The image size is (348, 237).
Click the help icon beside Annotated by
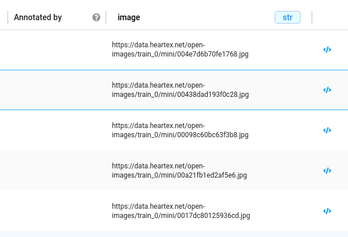click(x=96, y=17)
